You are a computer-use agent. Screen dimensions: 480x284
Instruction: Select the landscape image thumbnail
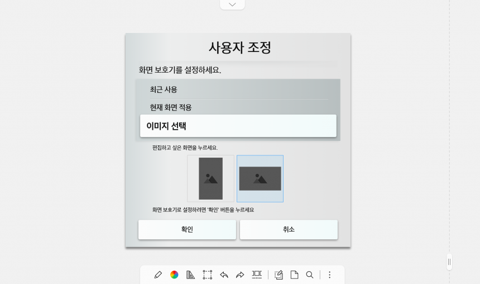click(x=260, y=178)
